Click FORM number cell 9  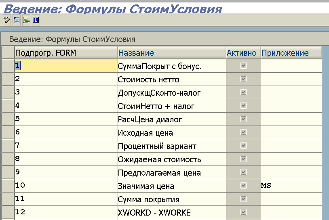[x=66, y=172]
